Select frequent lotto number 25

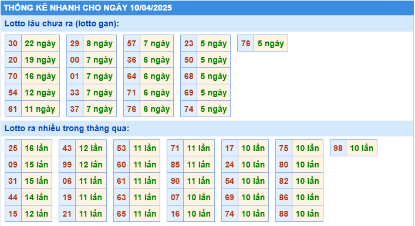13,148
